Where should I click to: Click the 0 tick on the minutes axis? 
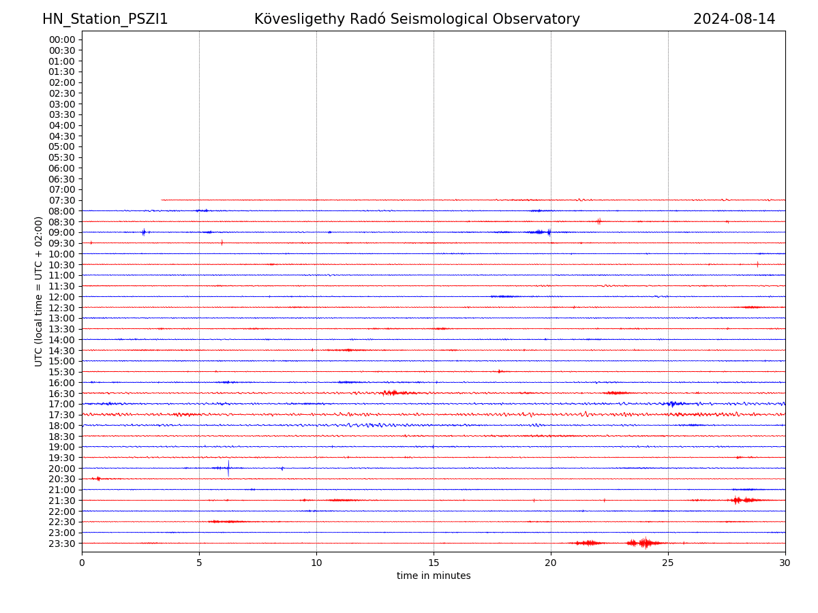coord(82,563)
